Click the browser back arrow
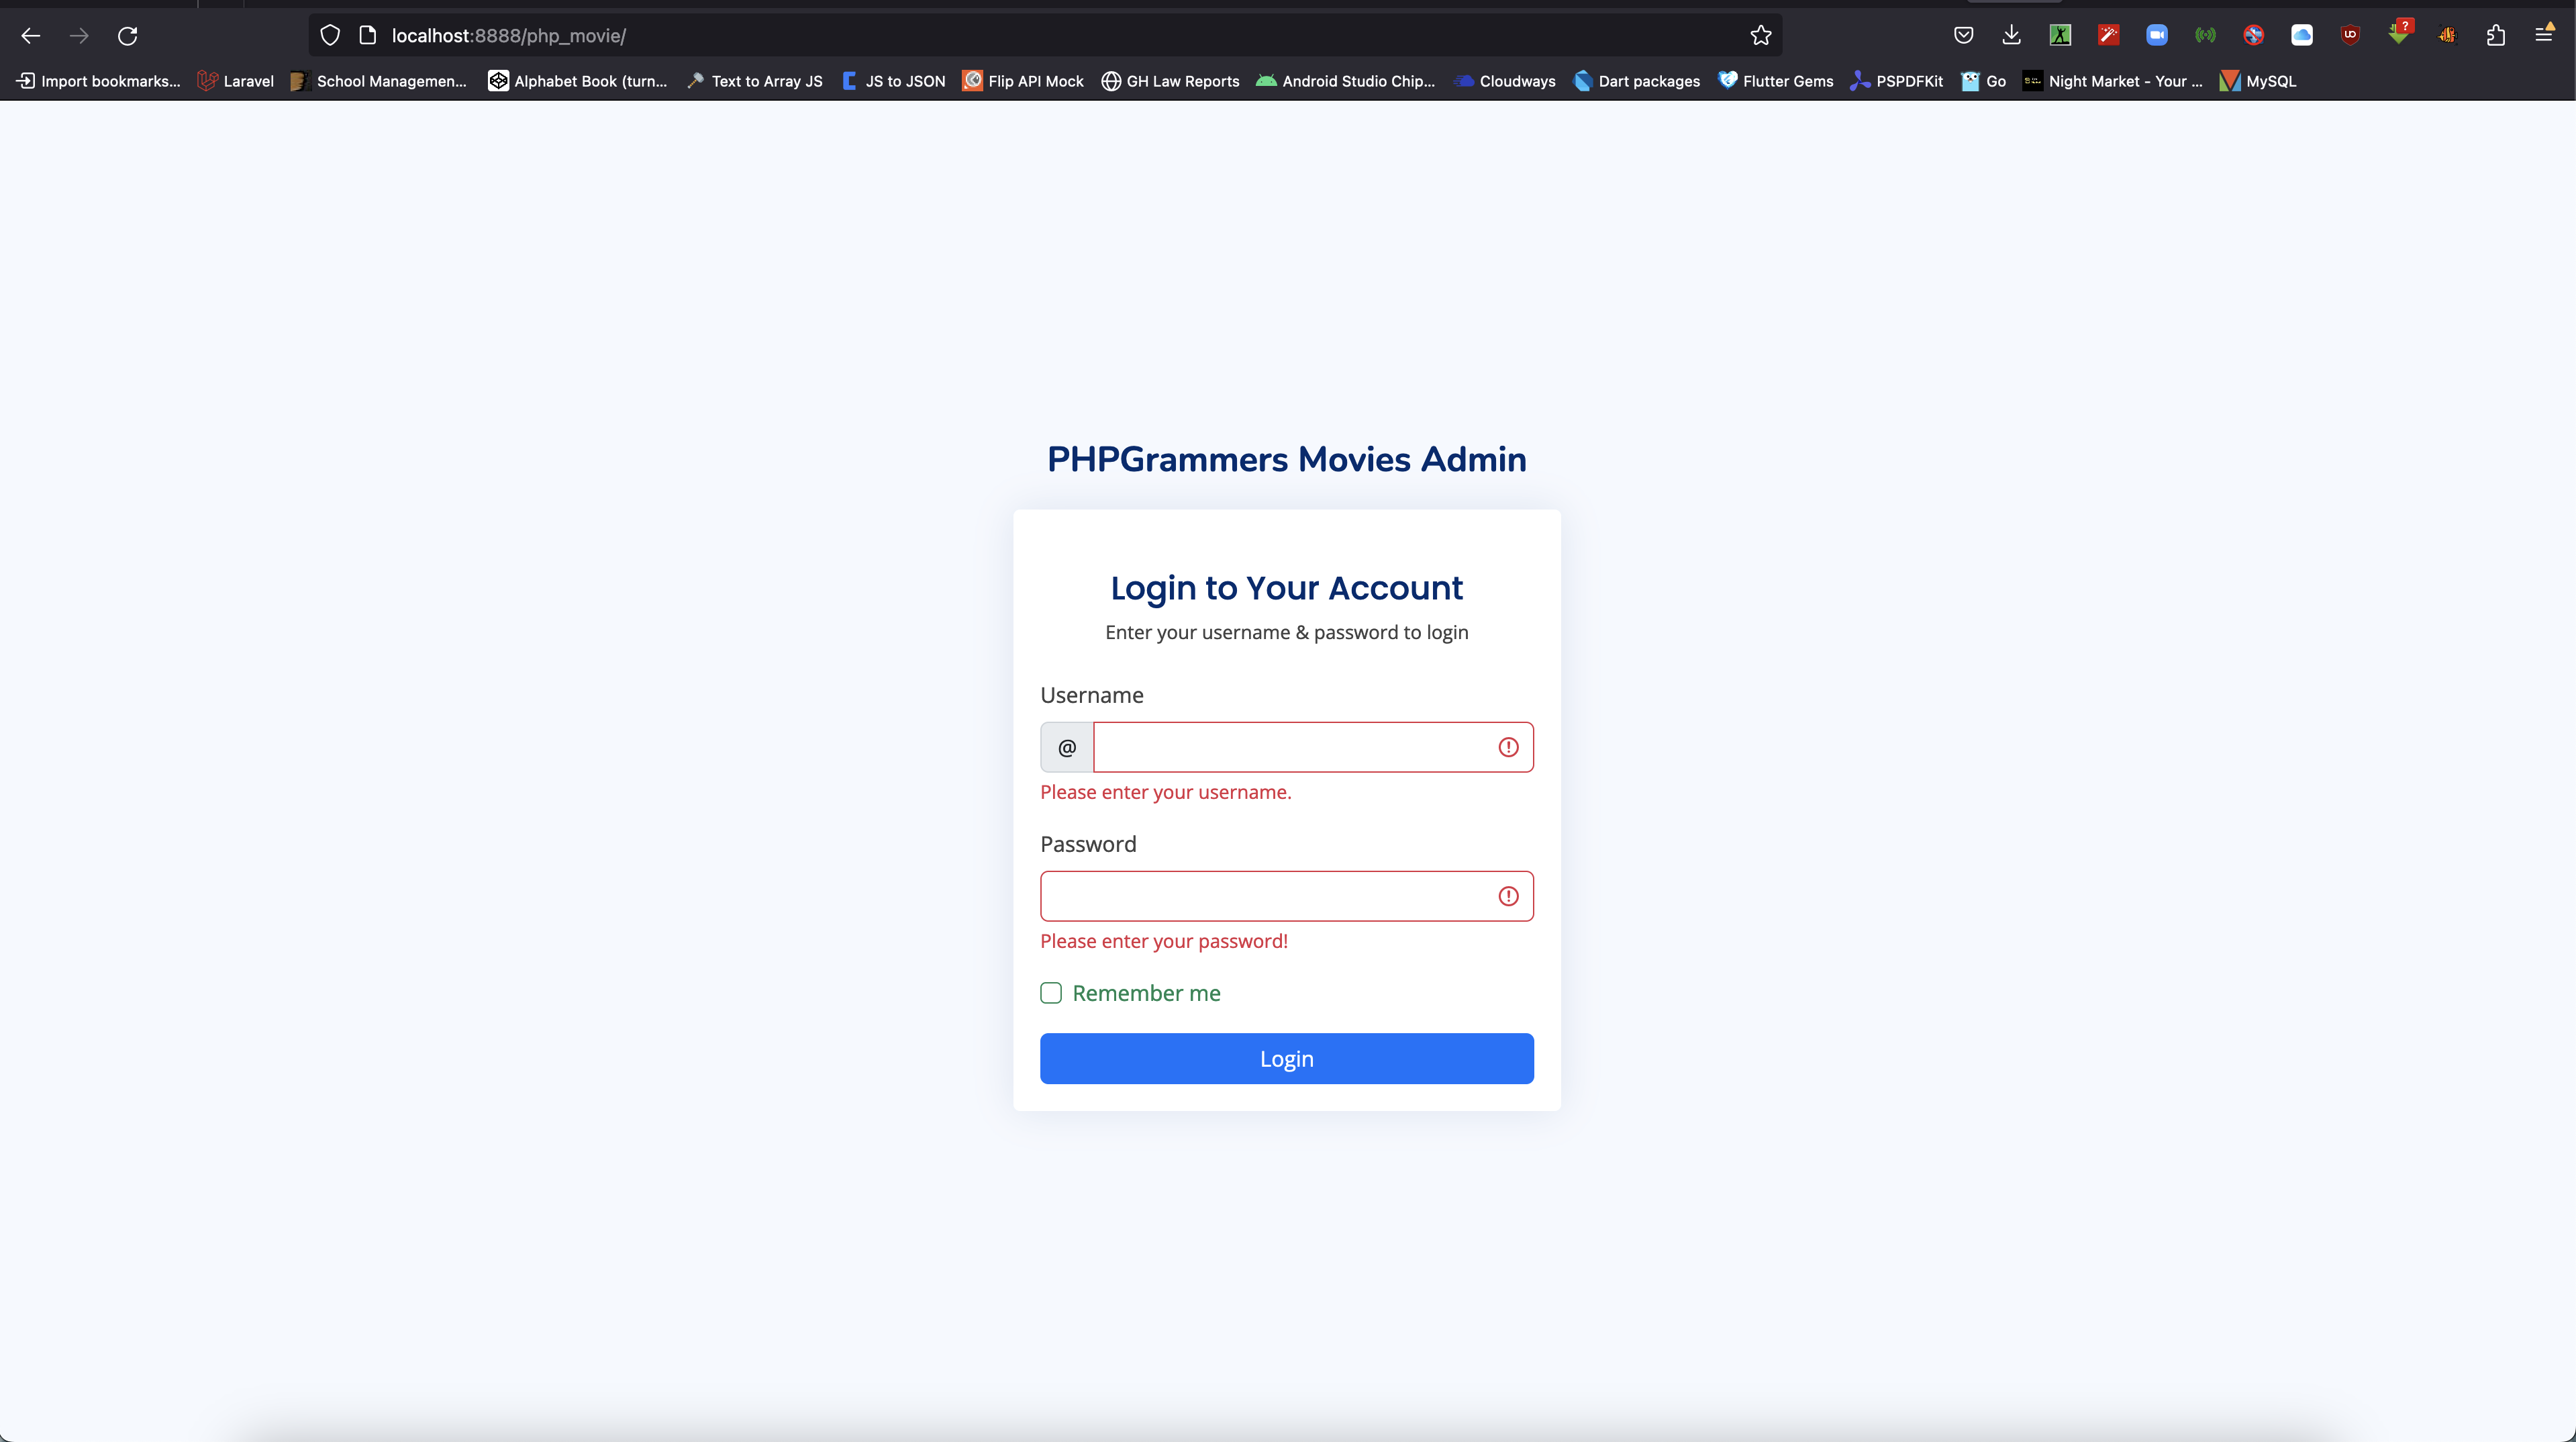The image size is (2576, 1442). pyautogui.click(x=30, y=36)
